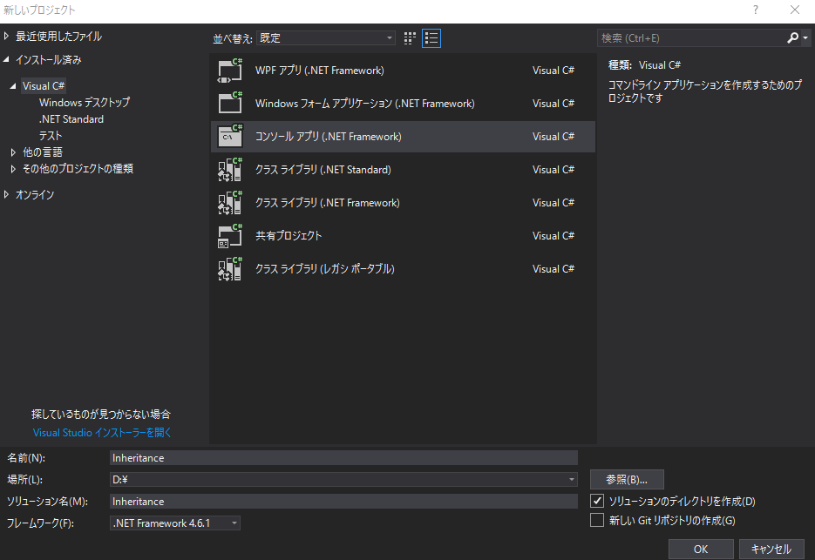Viewport: 815px width, 560px height.
Task: Switch to medium icons list view
Action: 431,38
